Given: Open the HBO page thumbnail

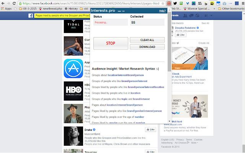Looking at the screenshot, I should (x=73, y=91).
